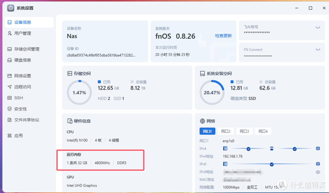Open the 网络设置 sidebar entry
The height and width of the screenshot is (193, 329).
22,76
